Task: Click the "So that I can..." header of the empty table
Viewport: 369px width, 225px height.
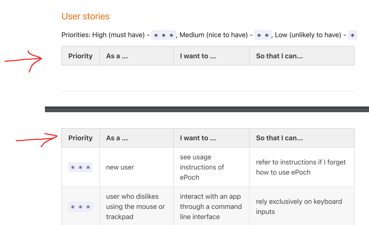Action: coord(279,56)
